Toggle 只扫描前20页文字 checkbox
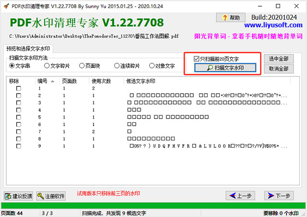This screenshot has width=307, height=217. tap(216, 59)
